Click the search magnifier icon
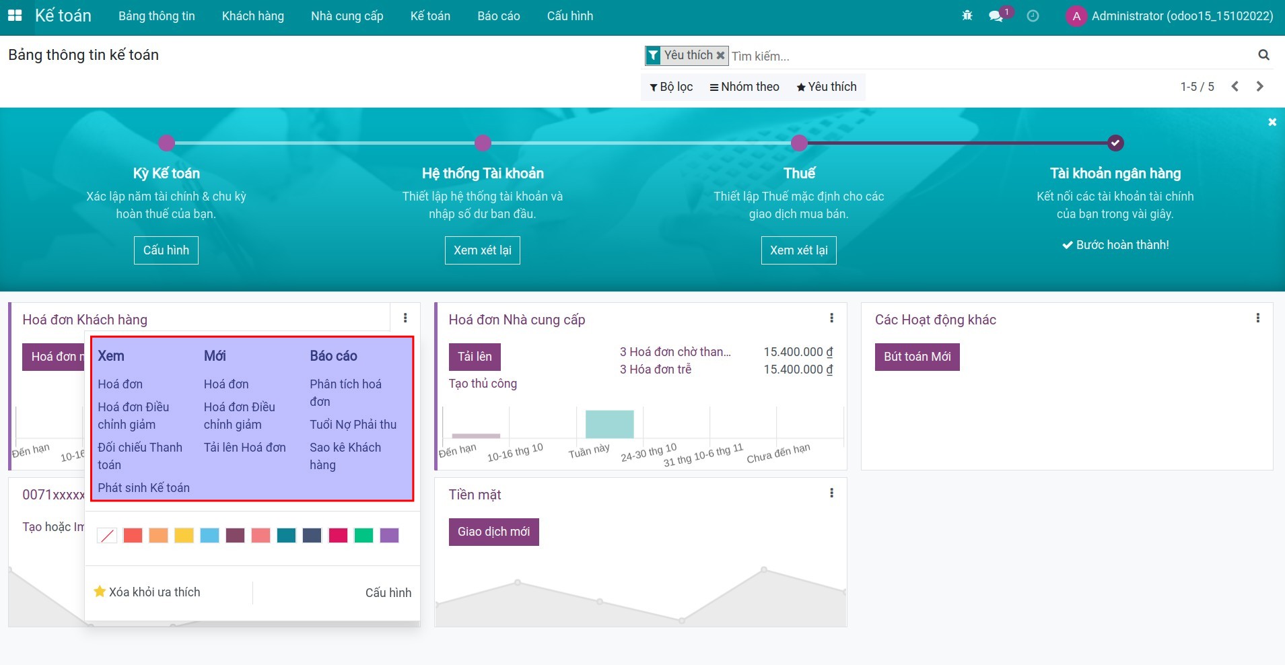The width and height of the screenshot is (1285, 665). 1263,55
